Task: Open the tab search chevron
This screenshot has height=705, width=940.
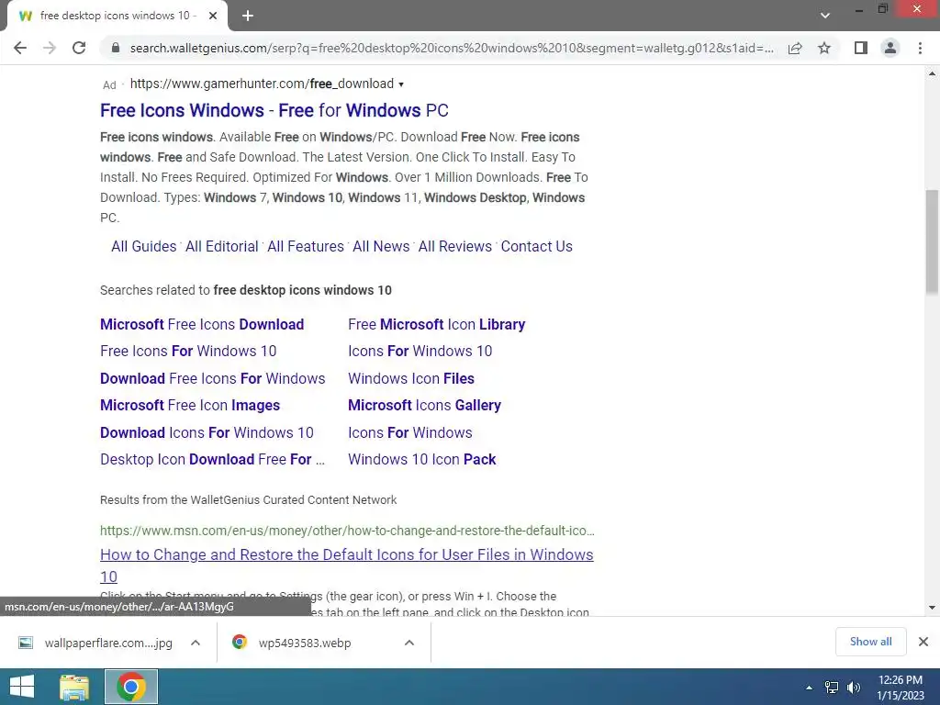Action: point(825,16)
